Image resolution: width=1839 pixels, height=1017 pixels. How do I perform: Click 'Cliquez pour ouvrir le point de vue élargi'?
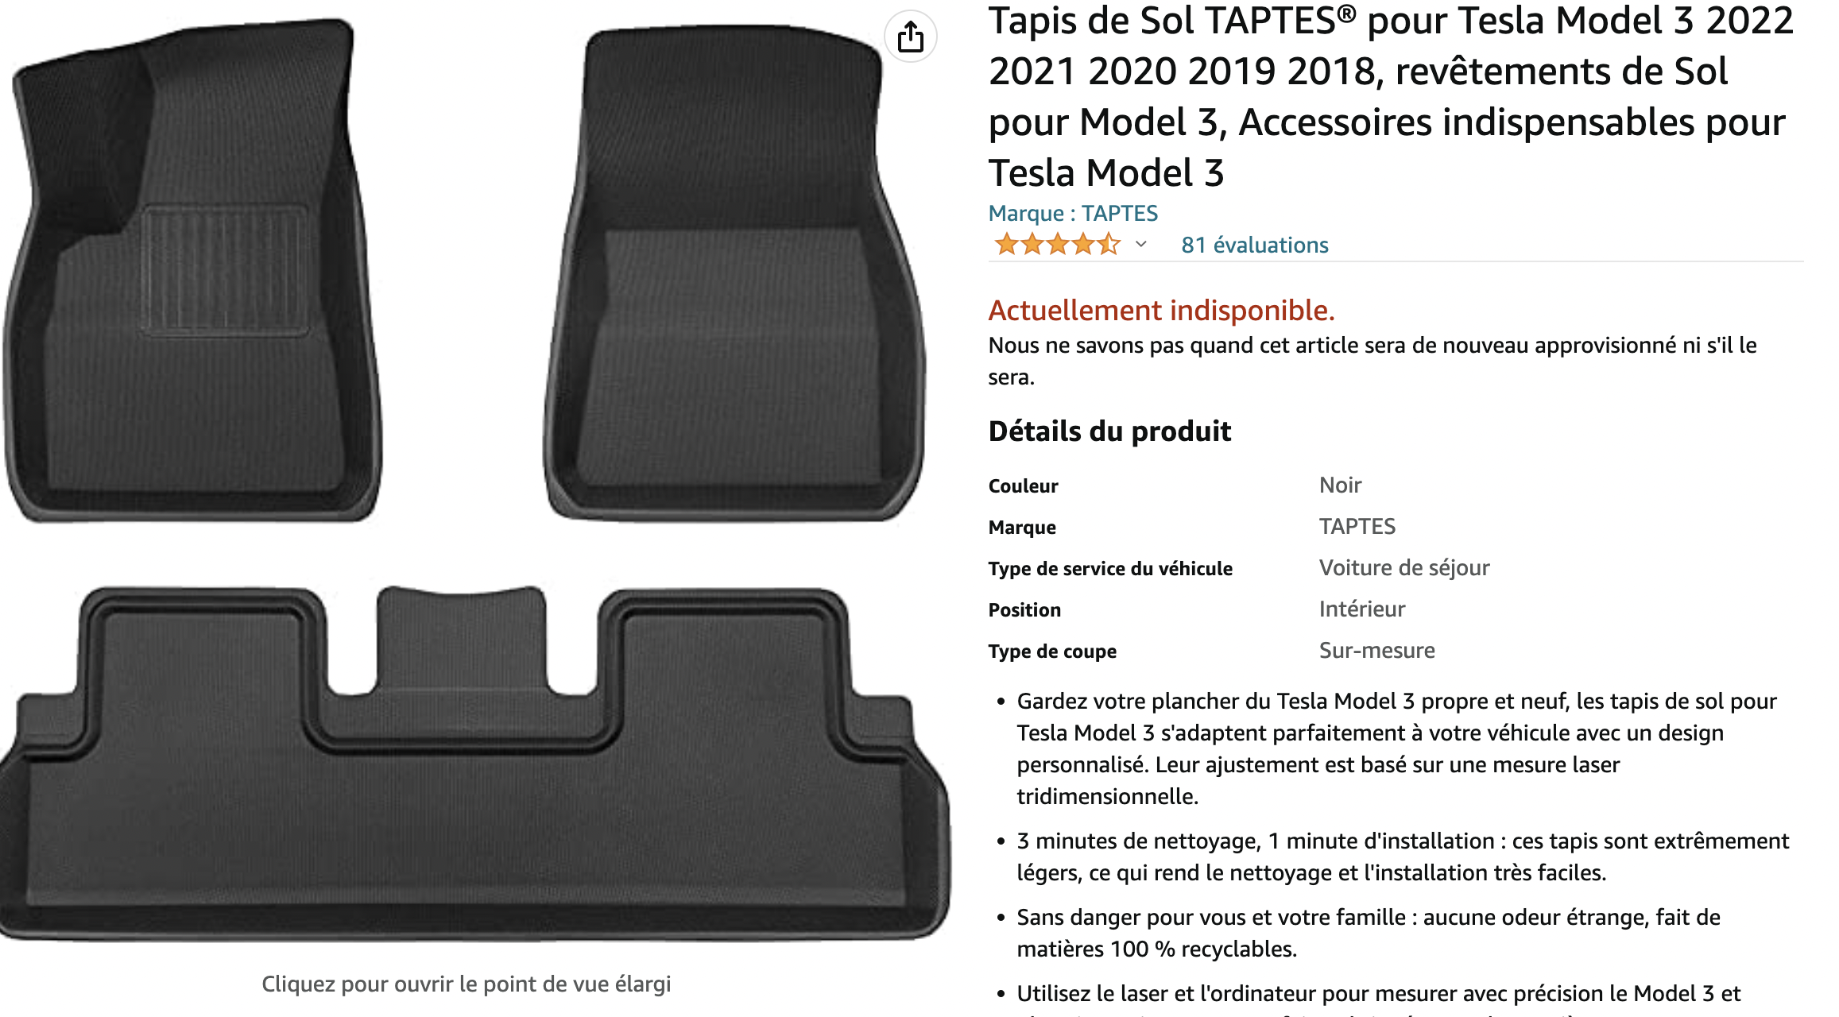(467, 984)
